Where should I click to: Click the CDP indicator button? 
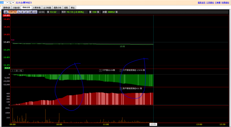[x=35, y=12]
